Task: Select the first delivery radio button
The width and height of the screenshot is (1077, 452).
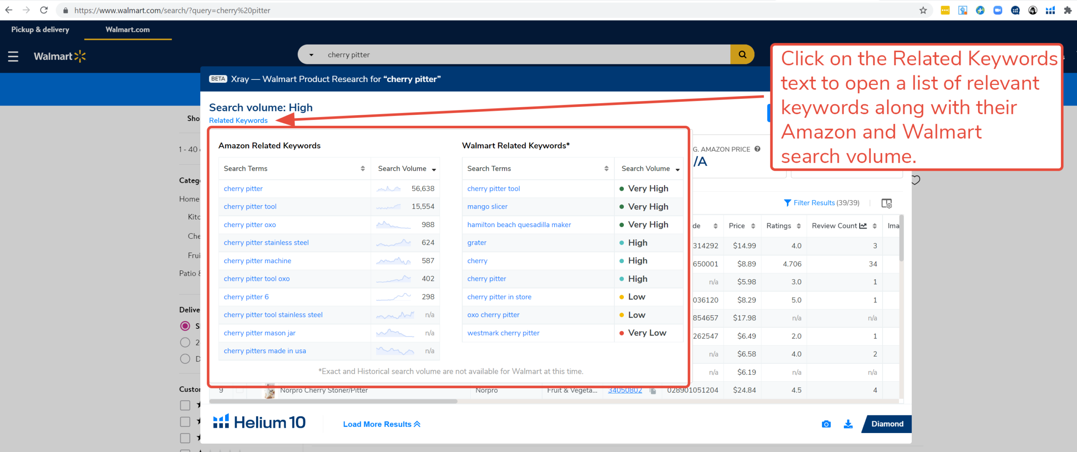Action: point(185,326)
